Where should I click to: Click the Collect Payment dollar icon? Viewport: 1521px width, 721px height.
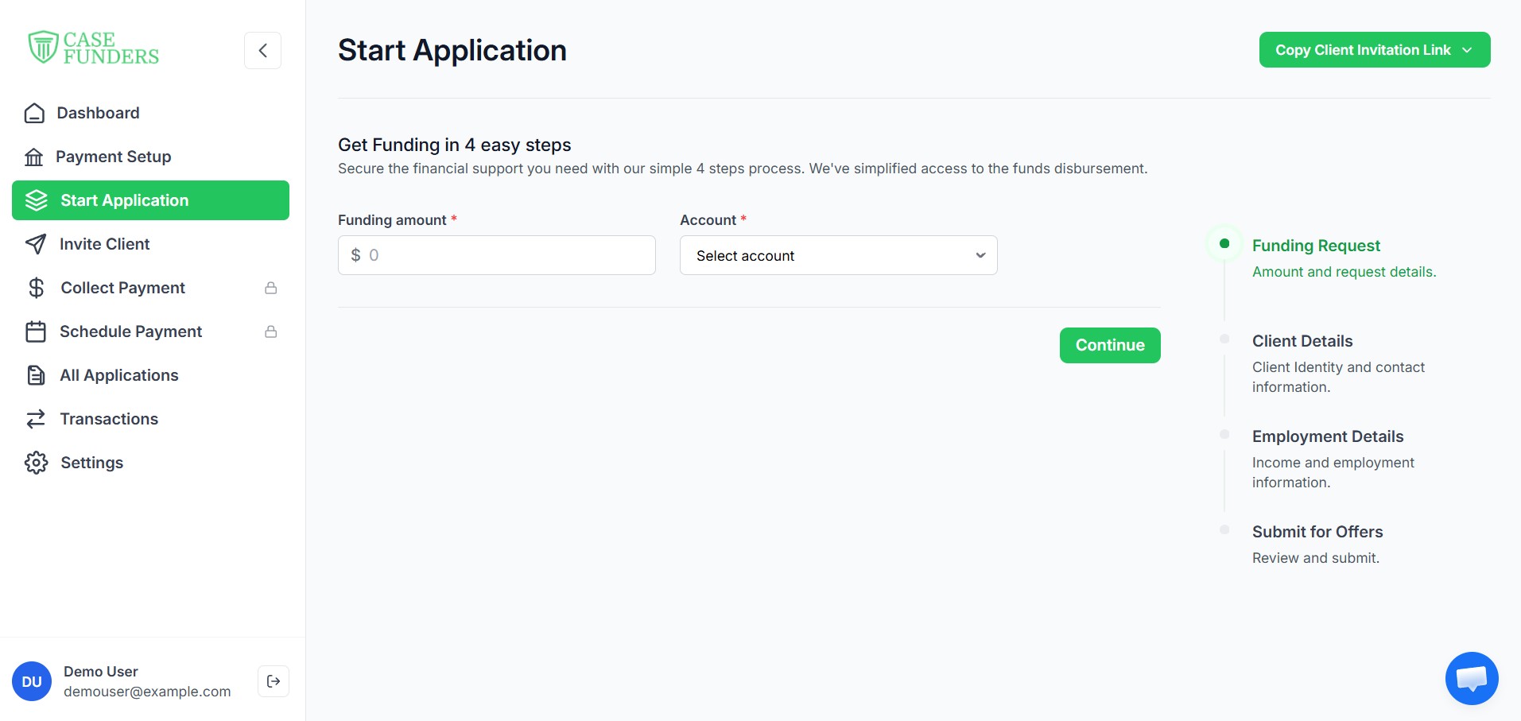click(x=36, y=288)
